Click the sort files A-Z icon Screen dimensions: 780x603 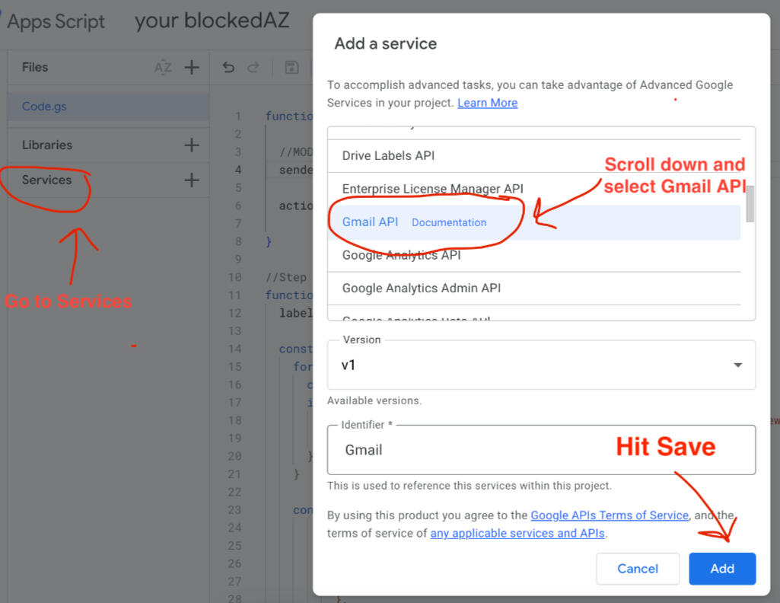pos(163,67)
